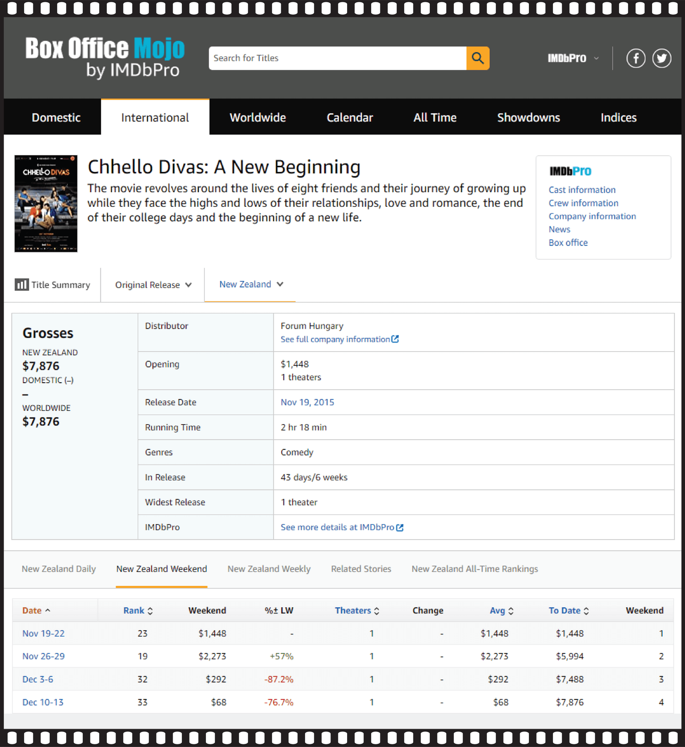Screen dimensions: 685x747
Task: Click See full company information link
Action: click(x=339, y=339)
